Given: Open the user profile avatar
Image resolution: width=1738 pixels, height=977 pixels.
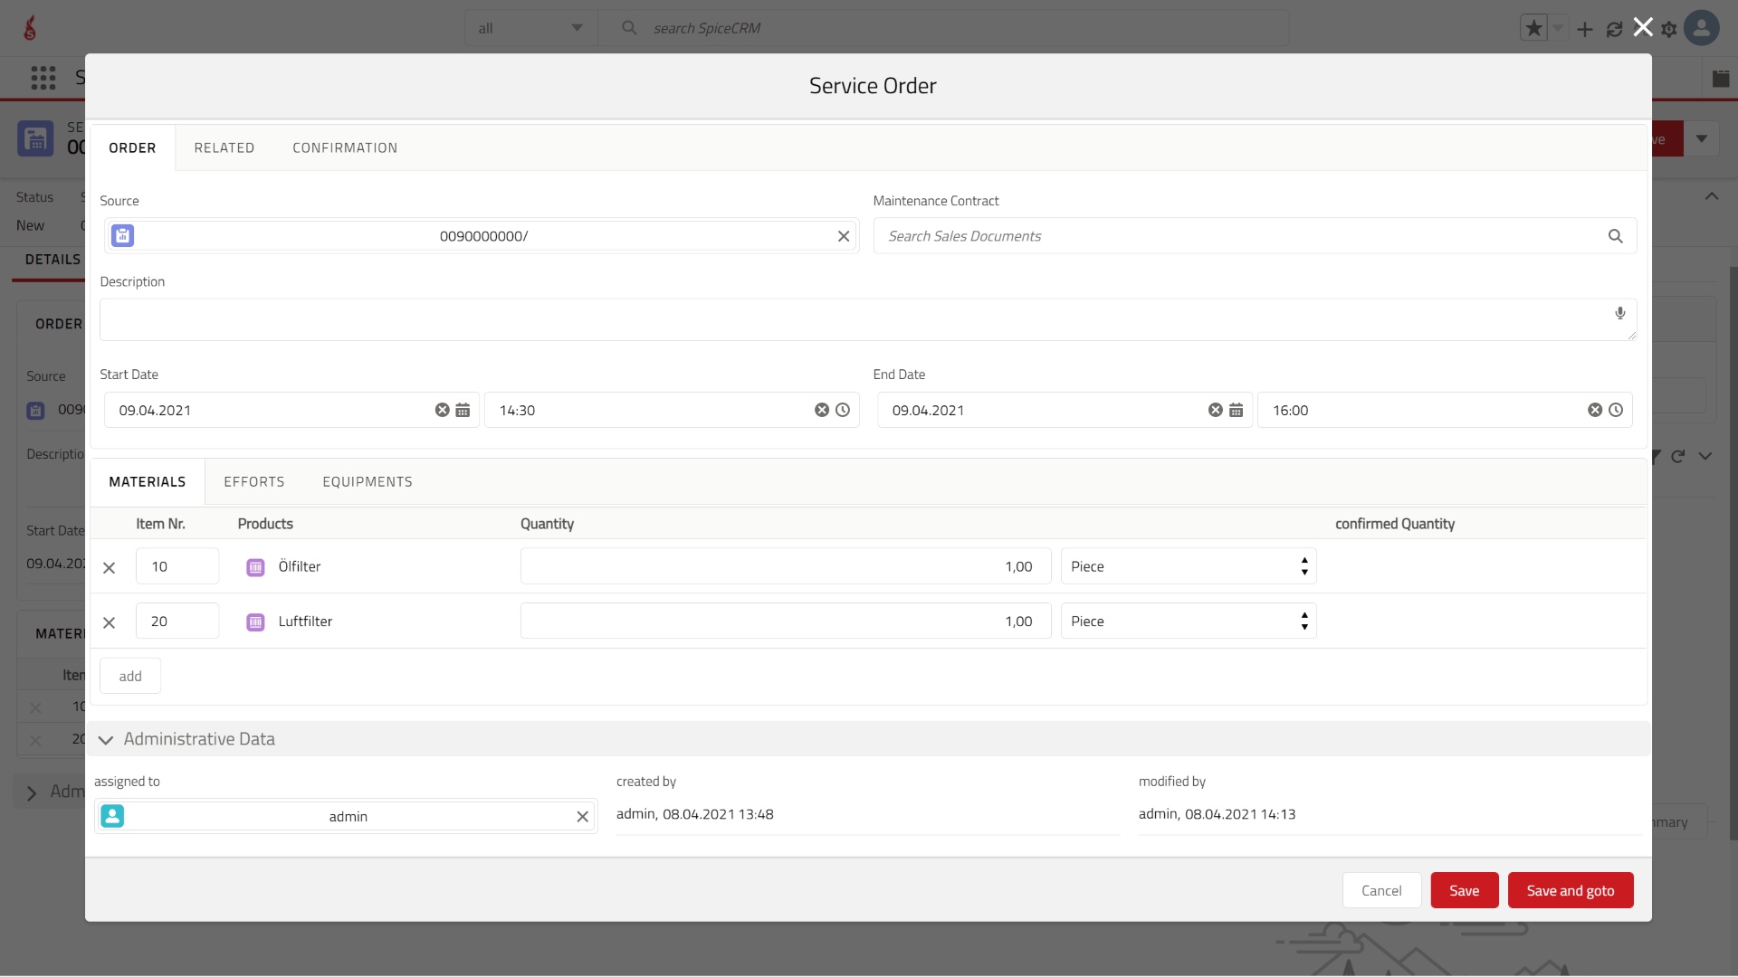Looking at the screenshot, I should click(1702, 28).
